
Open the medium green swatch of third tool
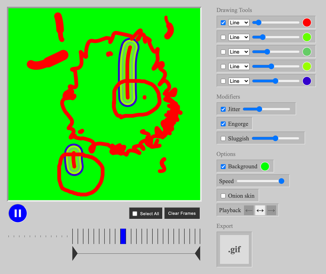click(307, 52)
